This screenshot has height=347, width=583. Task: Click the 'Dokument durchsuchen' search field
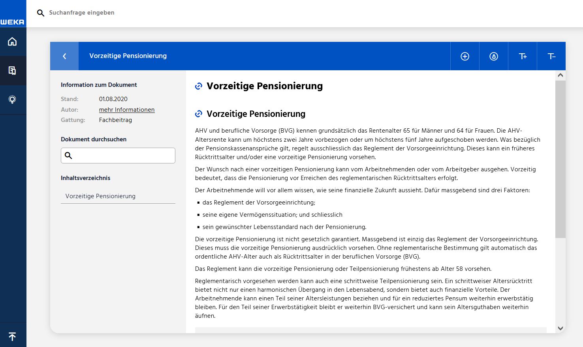coord(122,156)
